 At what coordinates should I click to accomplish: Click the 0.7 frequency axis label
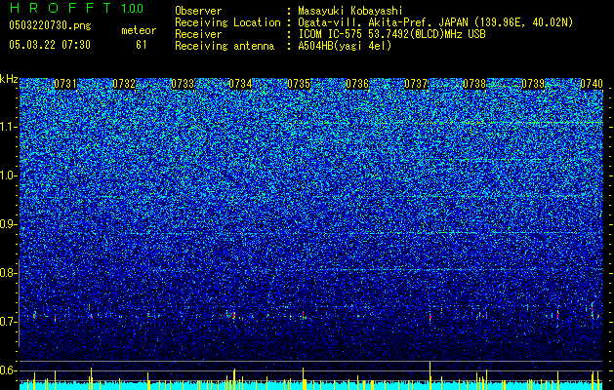(x=8, y=322)
